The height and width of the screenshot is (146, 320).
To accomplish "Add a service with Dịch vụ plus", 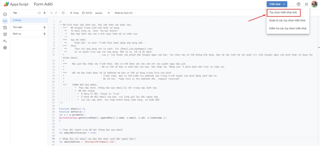I will point(44,34).
